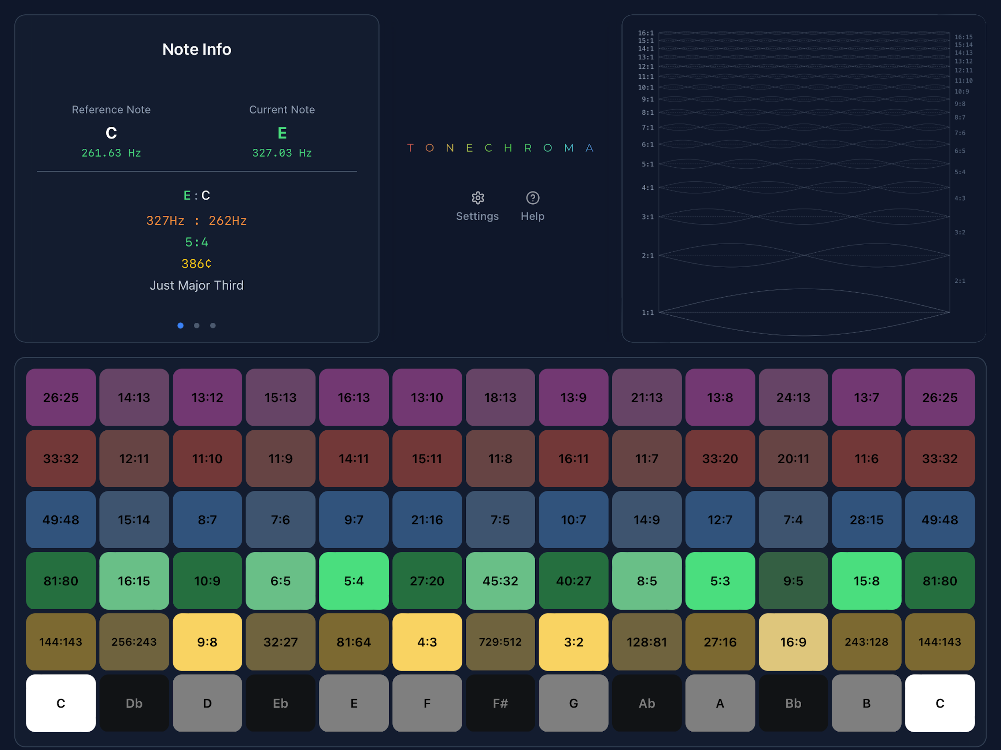Select the B note key
This screenshot has height=750, width=1001.
pos(867,703)
